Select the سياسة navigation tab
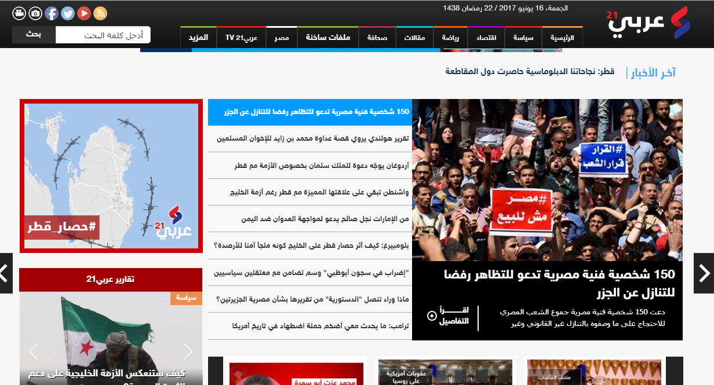Image resolution: width=714 pixels, height=385 pixels. [x=523, y=38]
